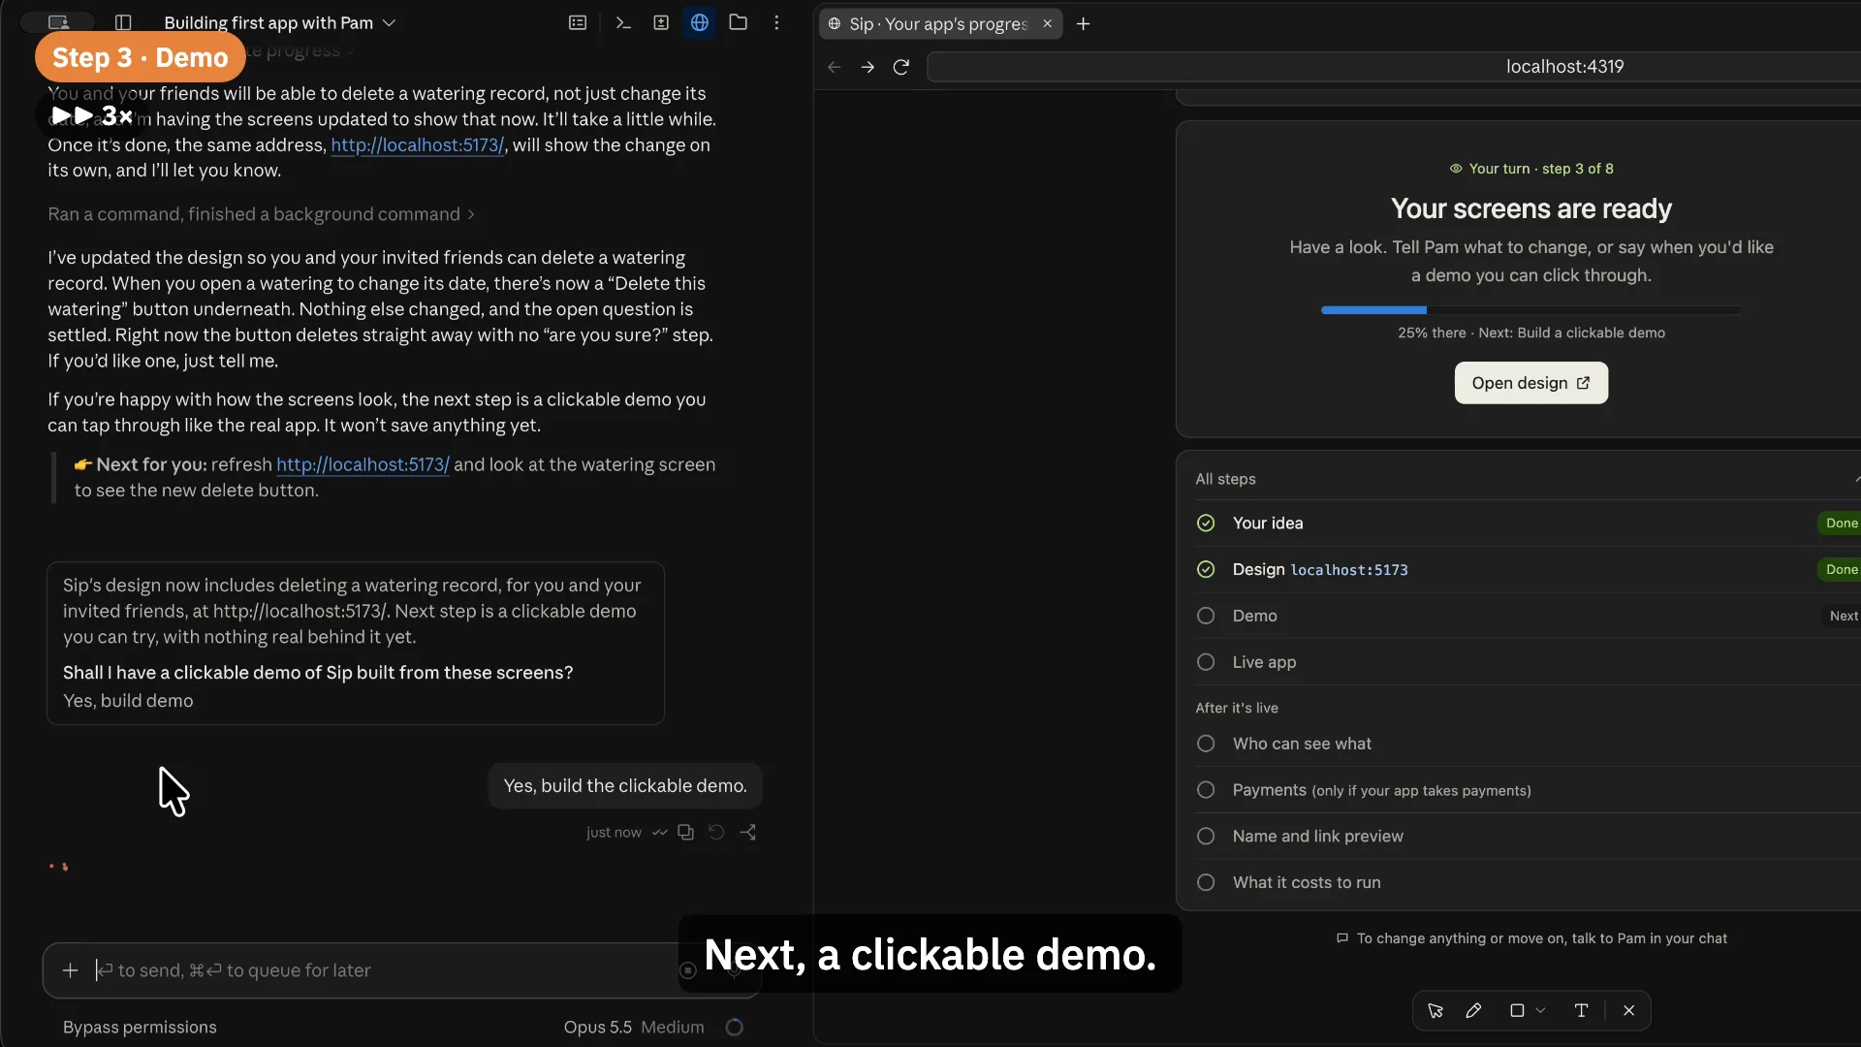Open the shape tool dropdown arrow
The width and height of the screenshot is (1861, 1047).
(1540, 1010)
